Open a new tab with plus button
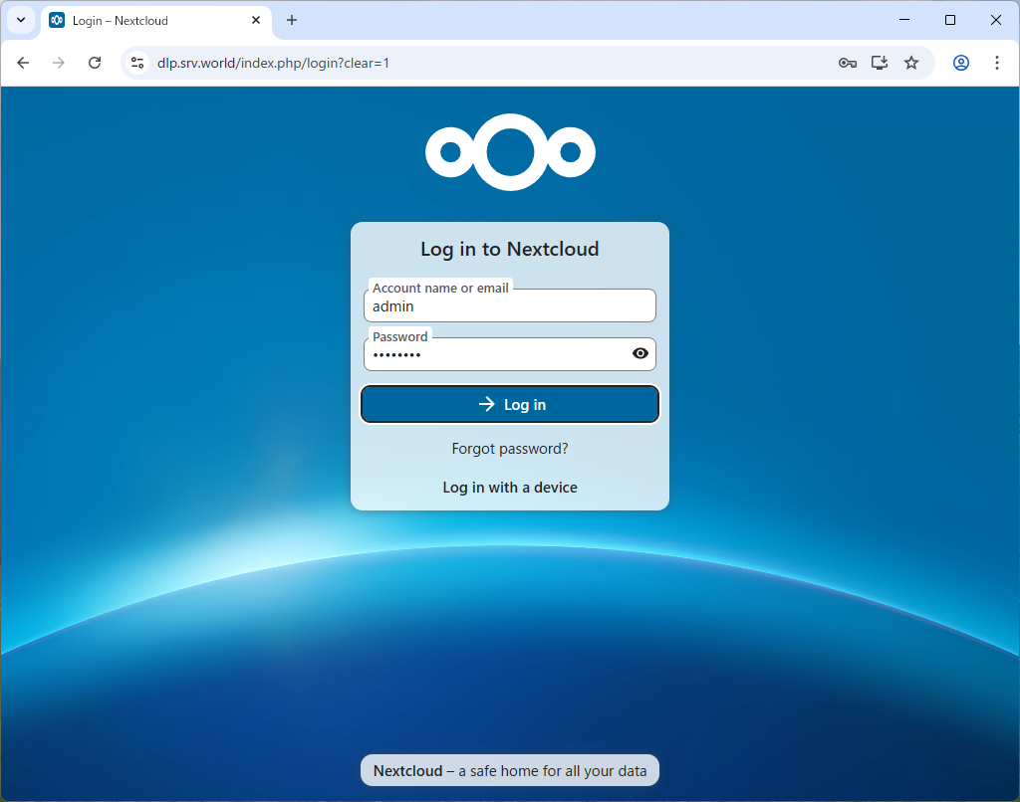 pos(292,20)
